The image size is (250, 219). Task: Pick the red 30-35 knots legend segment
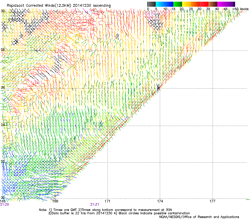click(204, 4)
